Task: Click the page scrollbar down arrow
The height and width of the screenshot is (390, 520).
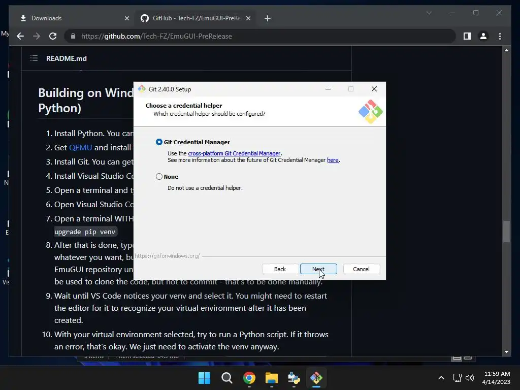Action: click(x=506, y=352)
